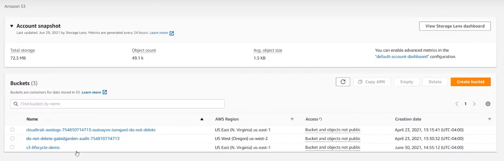Open View Storage Lens dashboard
This screenshot has width=504, height=161.
point(455,26)
